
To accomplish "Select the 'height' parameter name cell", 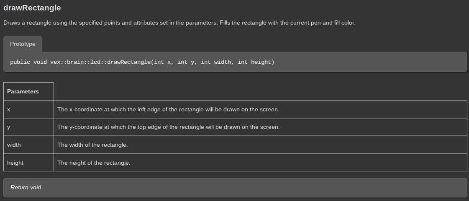I will click(x=28, y=163).
